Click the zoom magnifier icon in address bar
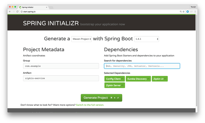 pyautogui.click(x=181, y=11)
